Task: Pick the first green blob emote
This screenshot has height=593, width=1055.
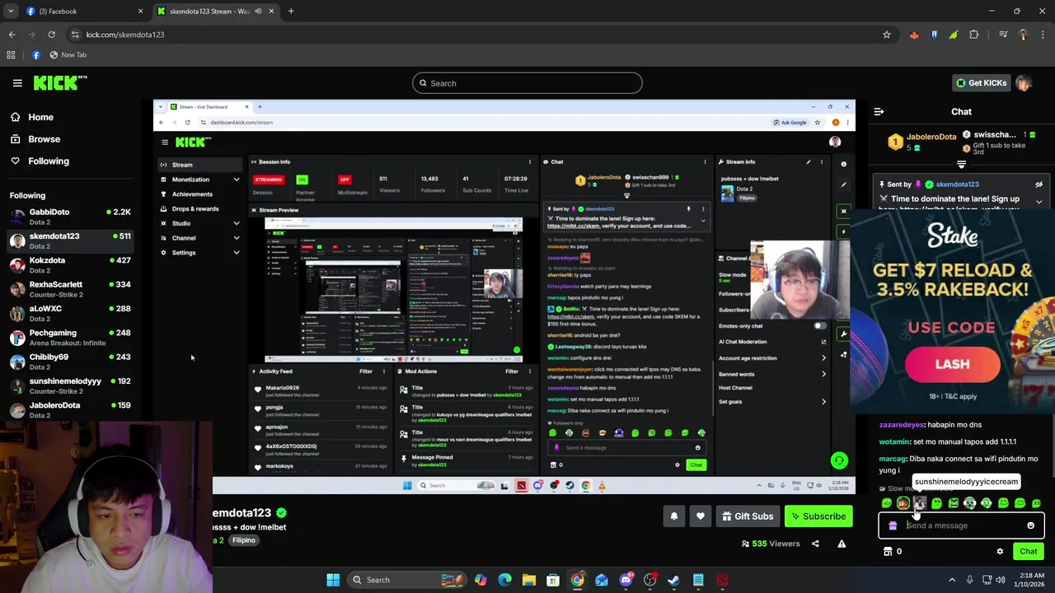Action: tap(887, 503)
